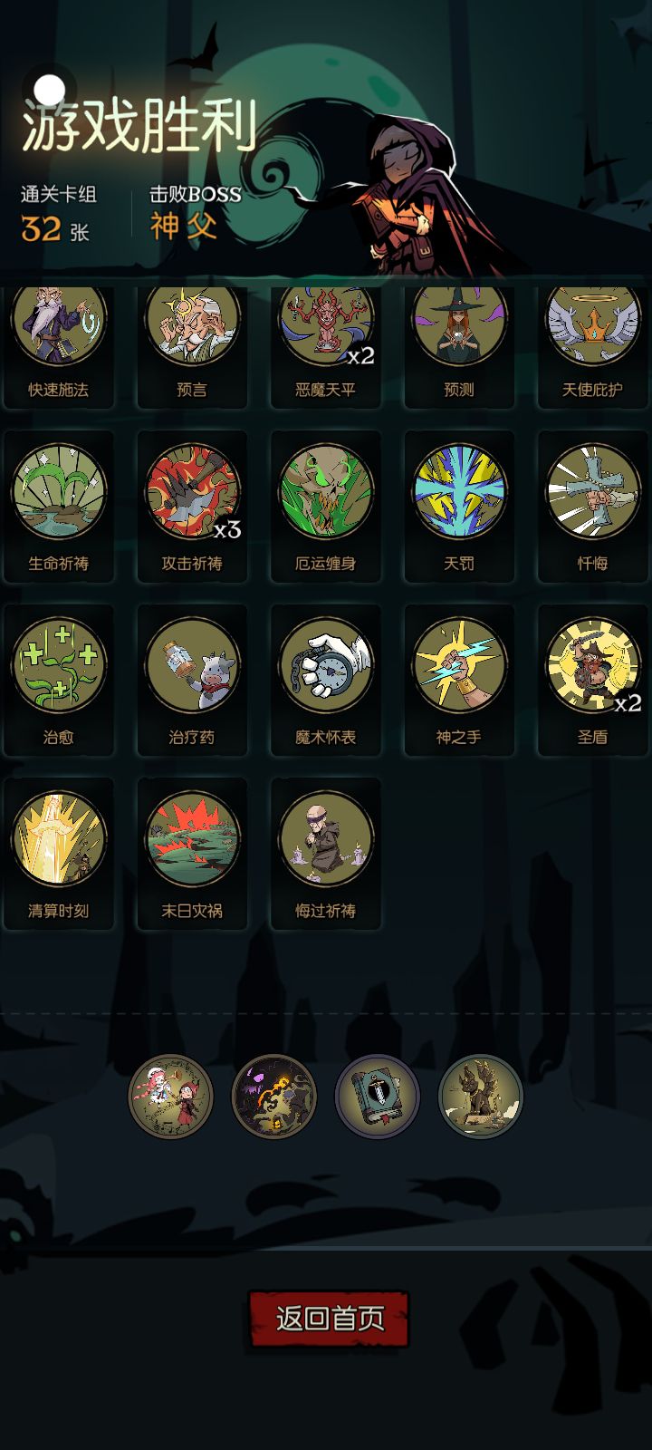Tap the spellbook relic icon
This screenshot has height=1450, width=652.
(x=378, y=1096)
